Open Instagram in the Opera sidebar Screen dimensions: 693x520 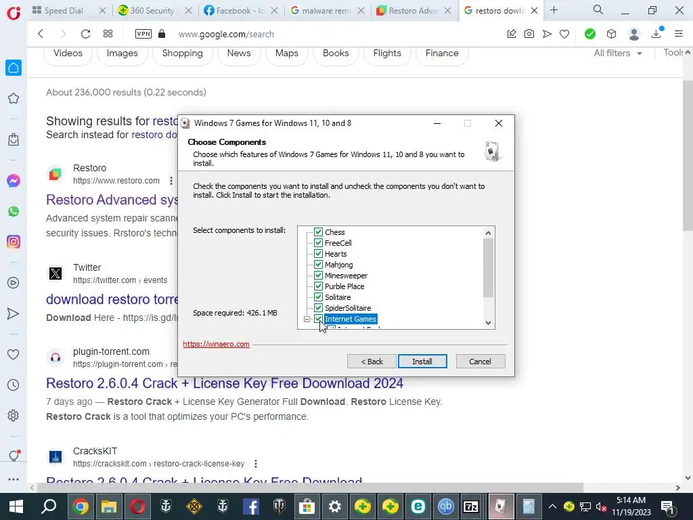click(x=14, y=242)
